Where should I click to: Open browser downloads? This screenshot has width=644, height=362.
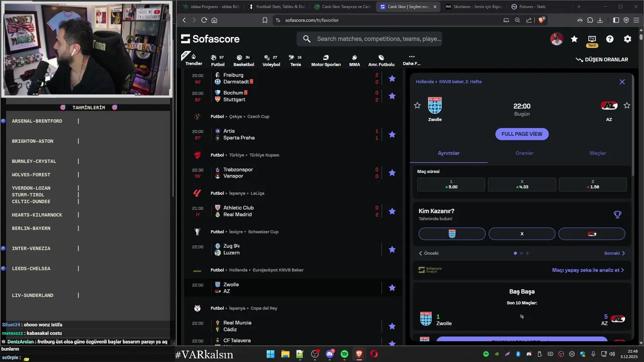pyautogui.click(x=601, y=20)
